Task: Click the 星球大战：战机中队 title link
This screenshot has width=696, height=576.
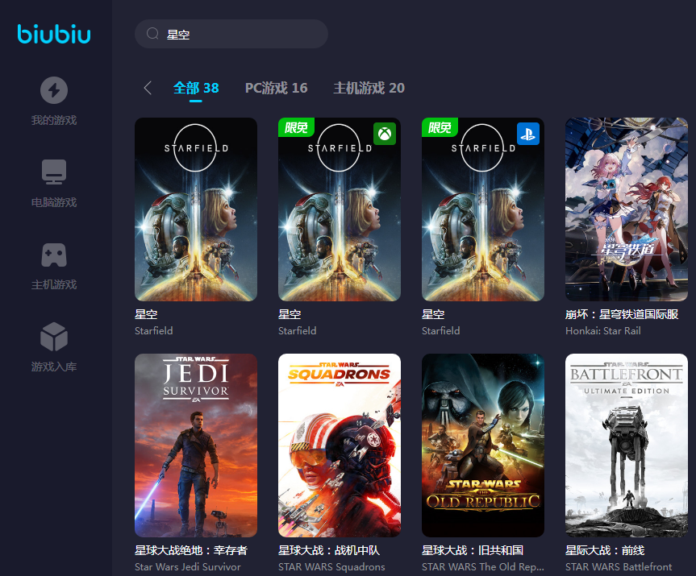Action: 329,550
